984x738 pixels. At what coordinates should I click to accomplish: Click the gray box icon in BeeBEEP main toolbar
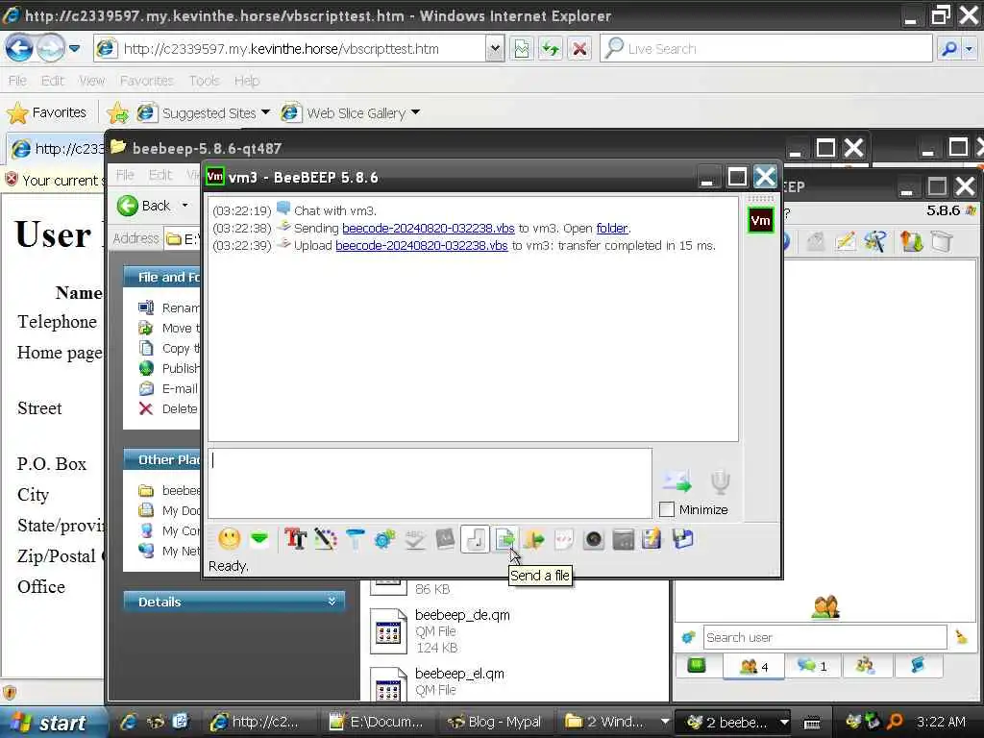pyautogui.click(x=942, y=241)
